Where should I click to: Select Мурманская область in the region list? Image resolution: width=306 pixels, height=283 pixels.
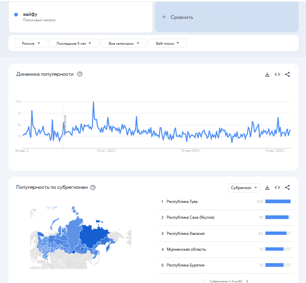point(186,249)
